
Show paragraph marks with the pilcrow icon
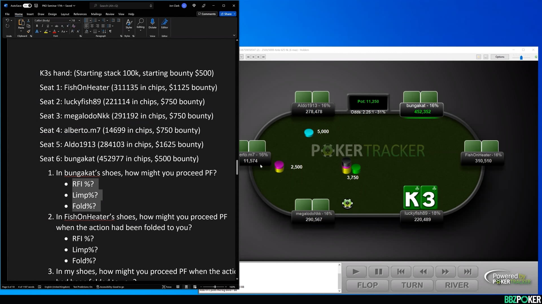coord(110,31)
